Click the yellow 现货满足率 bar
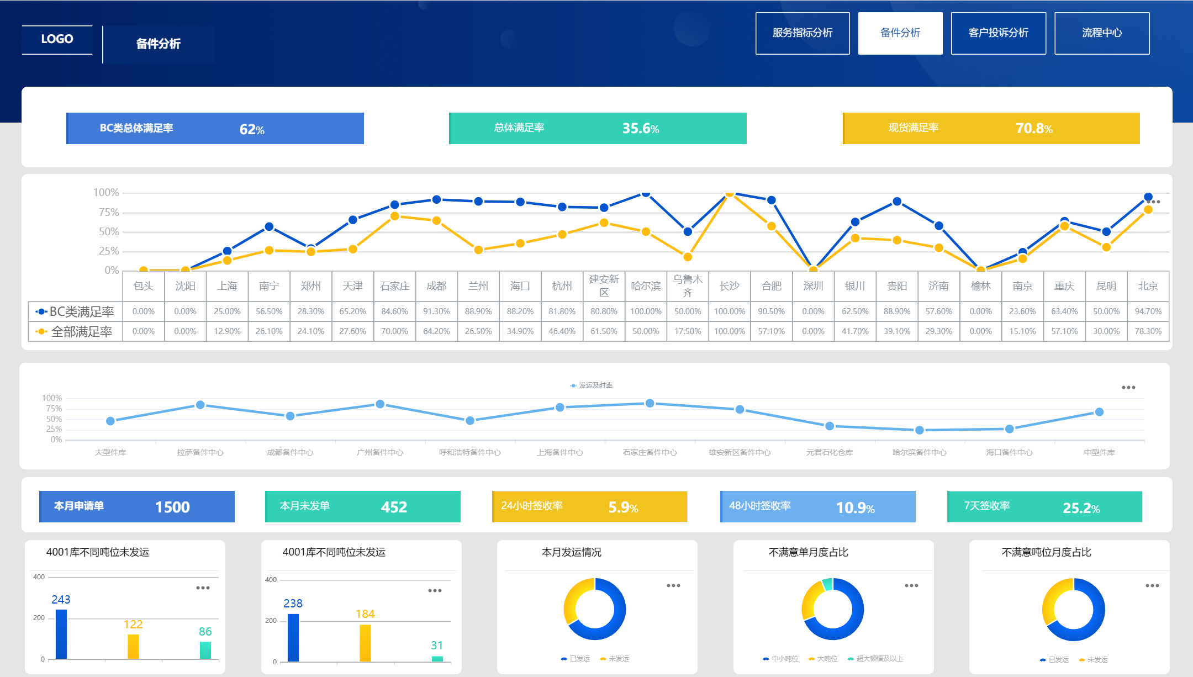Screen dimensions: 1193x677 [991, 128]
